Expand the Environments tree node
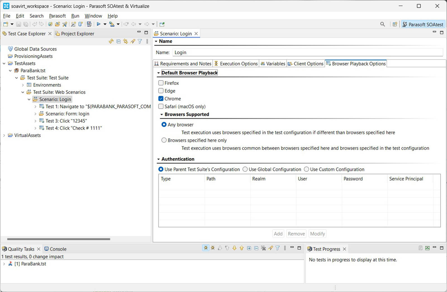The width and height of the screenshot is (447, 292). pos(23,85)
